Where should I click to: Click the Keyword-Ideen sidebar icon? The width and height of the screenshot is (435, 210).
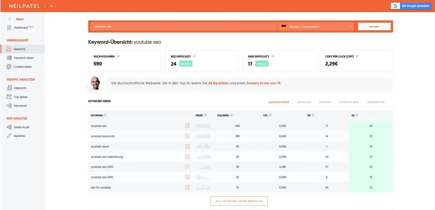[x=9, y=58]
